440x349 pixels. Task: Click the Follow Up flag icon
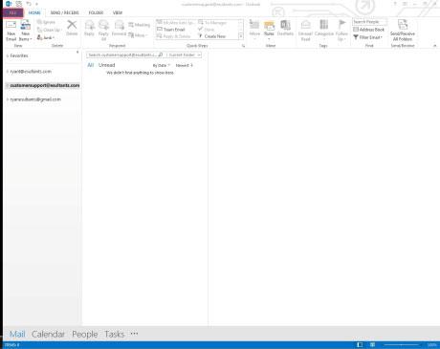point(341,25)
